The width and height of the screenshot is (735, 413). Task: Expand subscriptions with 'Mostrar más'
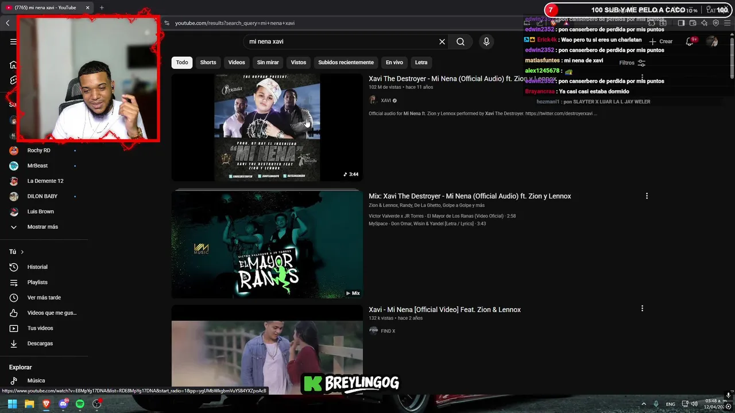[43, 227]
